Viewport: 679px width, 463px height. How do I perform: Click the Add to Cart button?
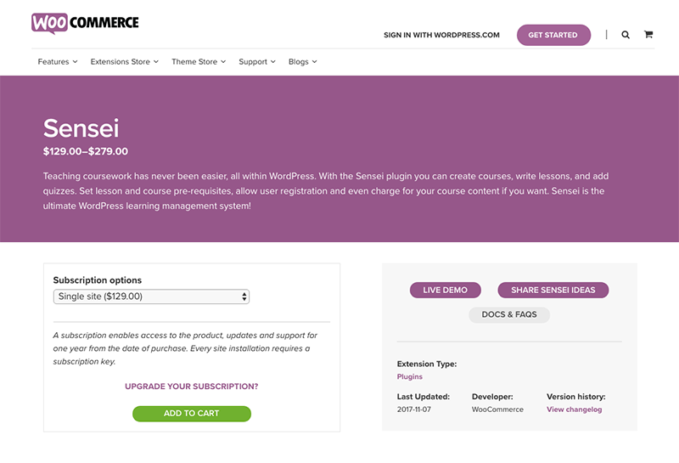tap(192, 414)
